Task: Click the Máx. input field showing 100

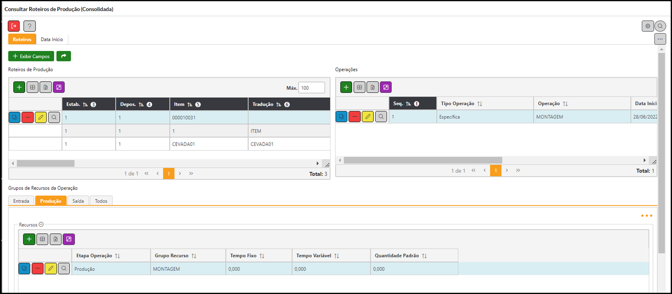Action: click(312, 88)
